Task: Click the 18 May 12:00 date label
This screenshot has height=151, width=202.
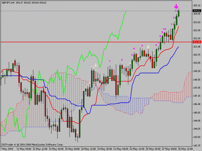Action: tap(89, 149)
